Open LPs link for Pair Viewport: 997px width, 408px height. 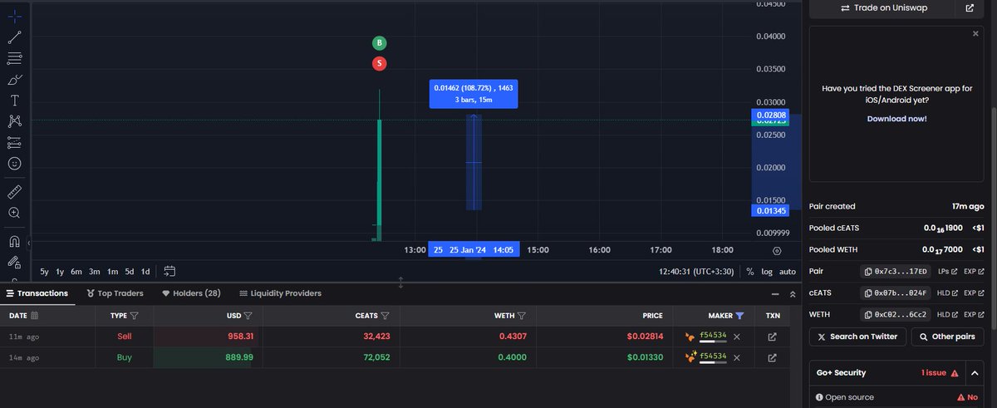[x=948, y=271]
